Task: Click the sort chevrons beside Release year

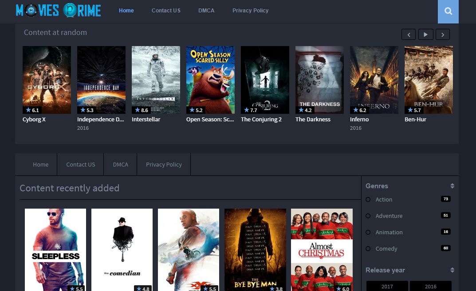Action: click(452, 270)
